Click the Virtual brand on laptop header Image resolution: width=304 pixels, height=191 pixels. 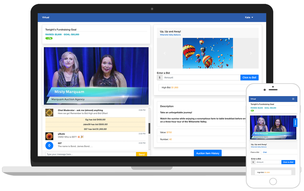(x=46, y=18)
